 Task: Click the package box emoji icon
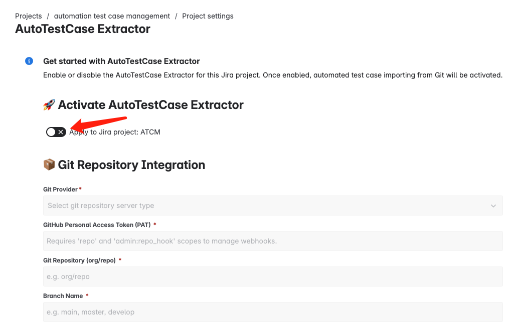point(49,164)
